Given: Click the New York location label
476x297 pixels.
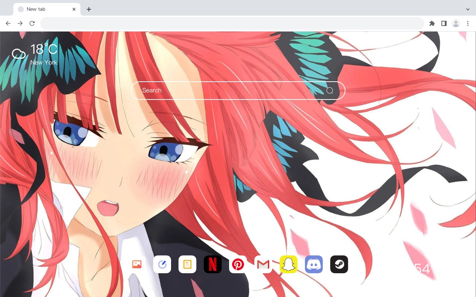Looking at the screenshot, I should [x=44, y=63].
